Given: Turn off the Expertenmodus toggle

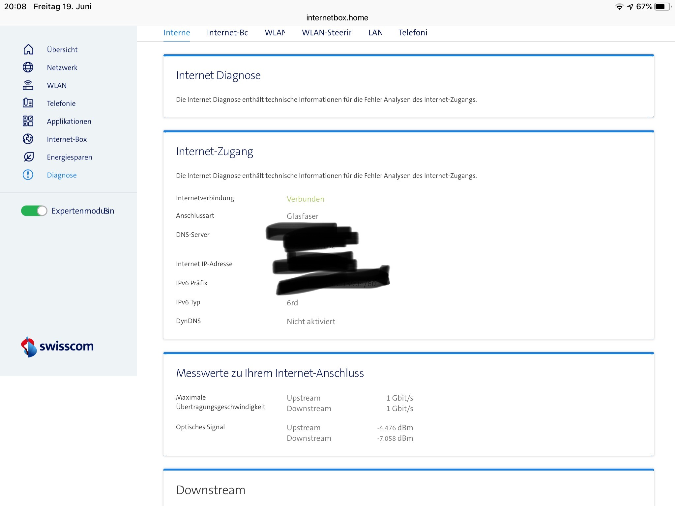Looking at the screenshot, I should (34, 211).
